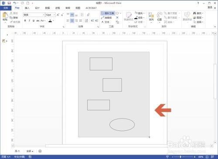Toggle Bold formatting

pos(25,21)
